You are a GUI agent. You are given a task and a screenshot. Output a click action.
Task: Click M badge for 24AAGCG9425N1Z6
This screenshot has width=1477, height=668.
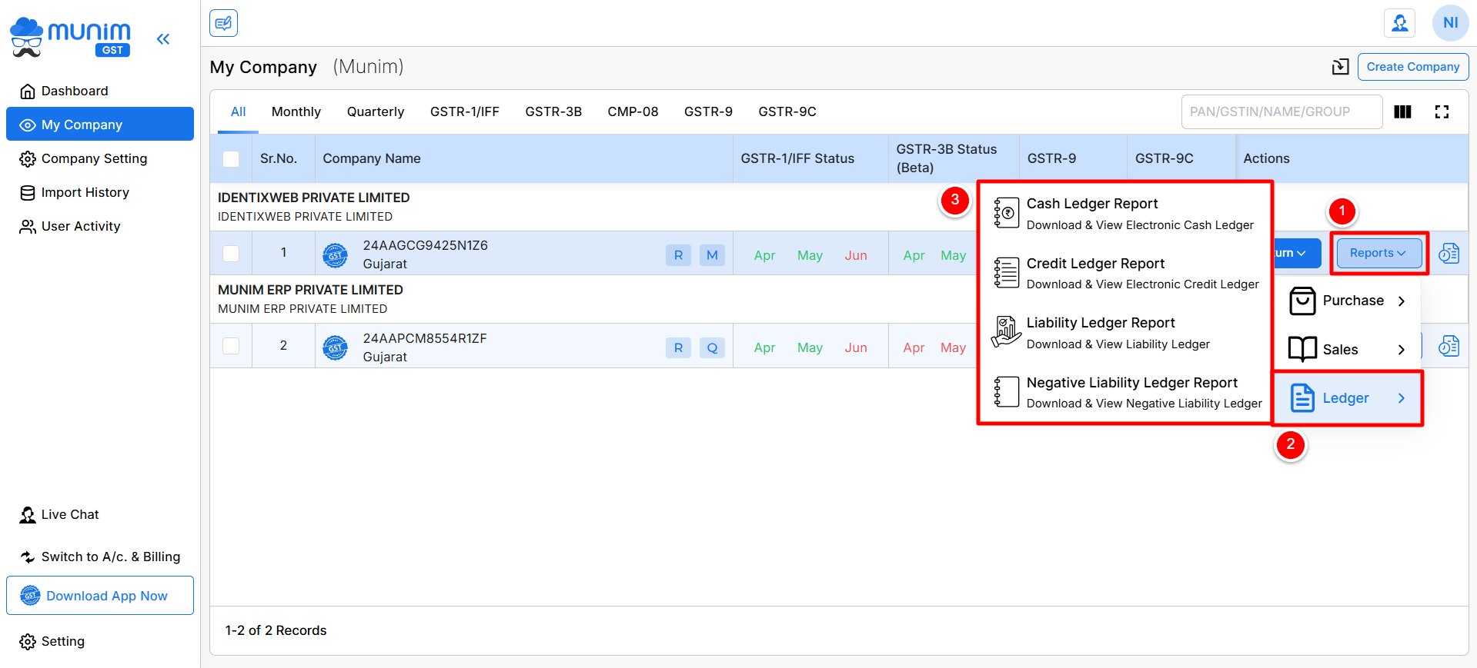712,255
